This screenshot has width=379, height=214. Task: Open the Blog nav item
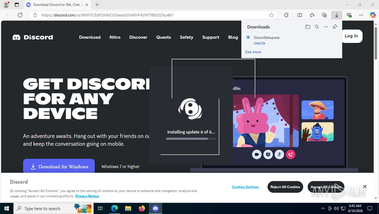coord(233,37)
